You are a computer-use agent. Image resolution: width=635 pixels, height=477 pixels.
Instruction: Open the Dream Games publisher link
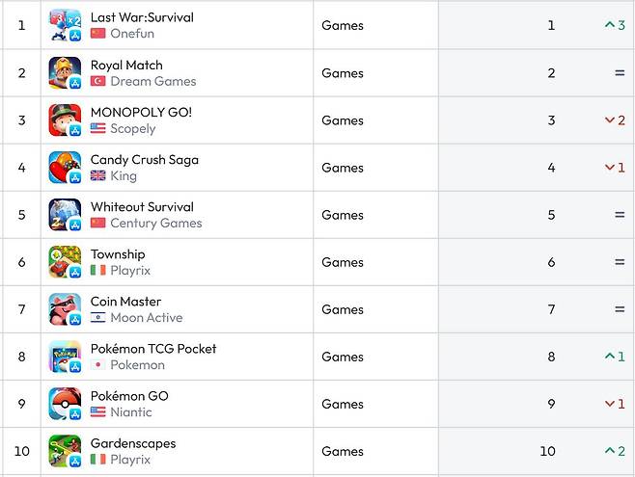152,81
